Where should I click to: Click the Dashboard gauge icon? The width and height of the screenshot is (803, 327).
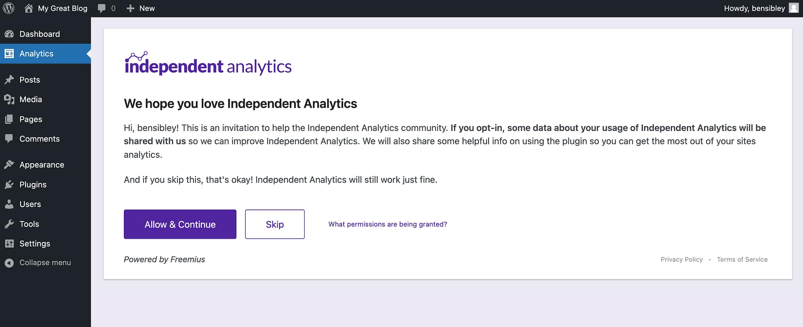tap(9, 34)
